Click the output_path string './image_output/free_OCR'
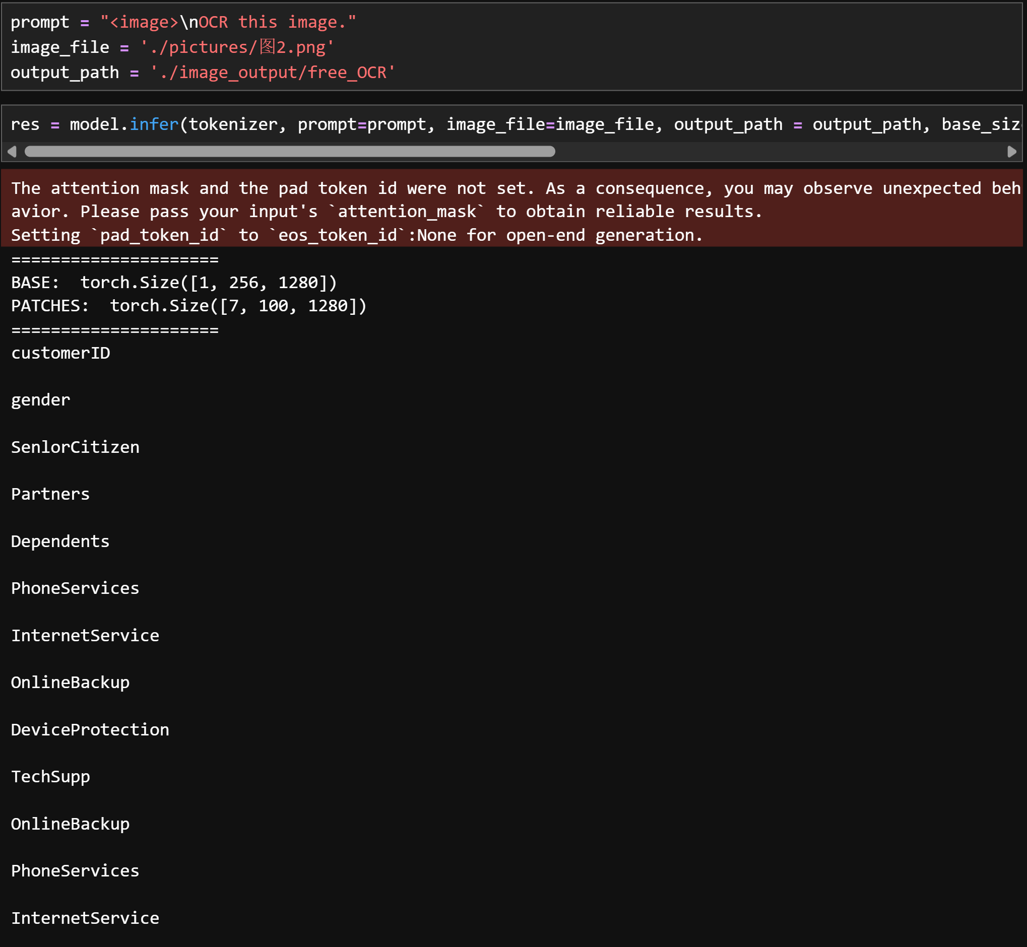 coord(272,72)
